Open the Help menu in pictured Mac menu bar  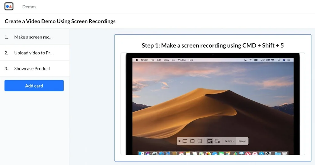191,60
